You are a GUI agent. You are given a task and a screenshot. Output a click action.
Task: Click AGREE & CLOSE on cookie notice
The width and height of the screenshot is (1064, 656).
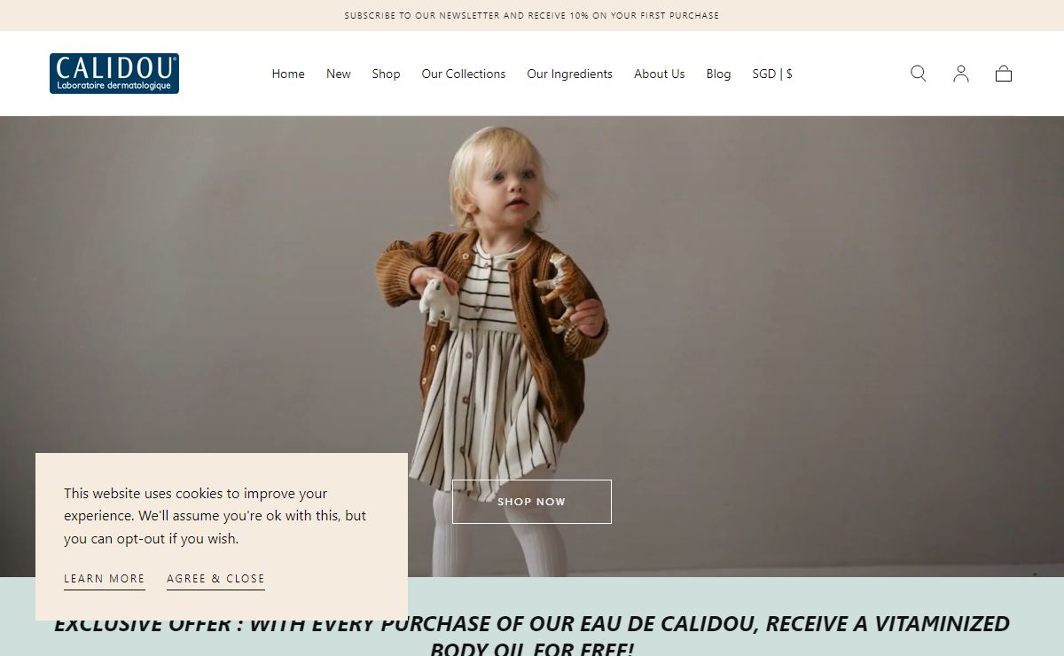click(x=215, y=579)
